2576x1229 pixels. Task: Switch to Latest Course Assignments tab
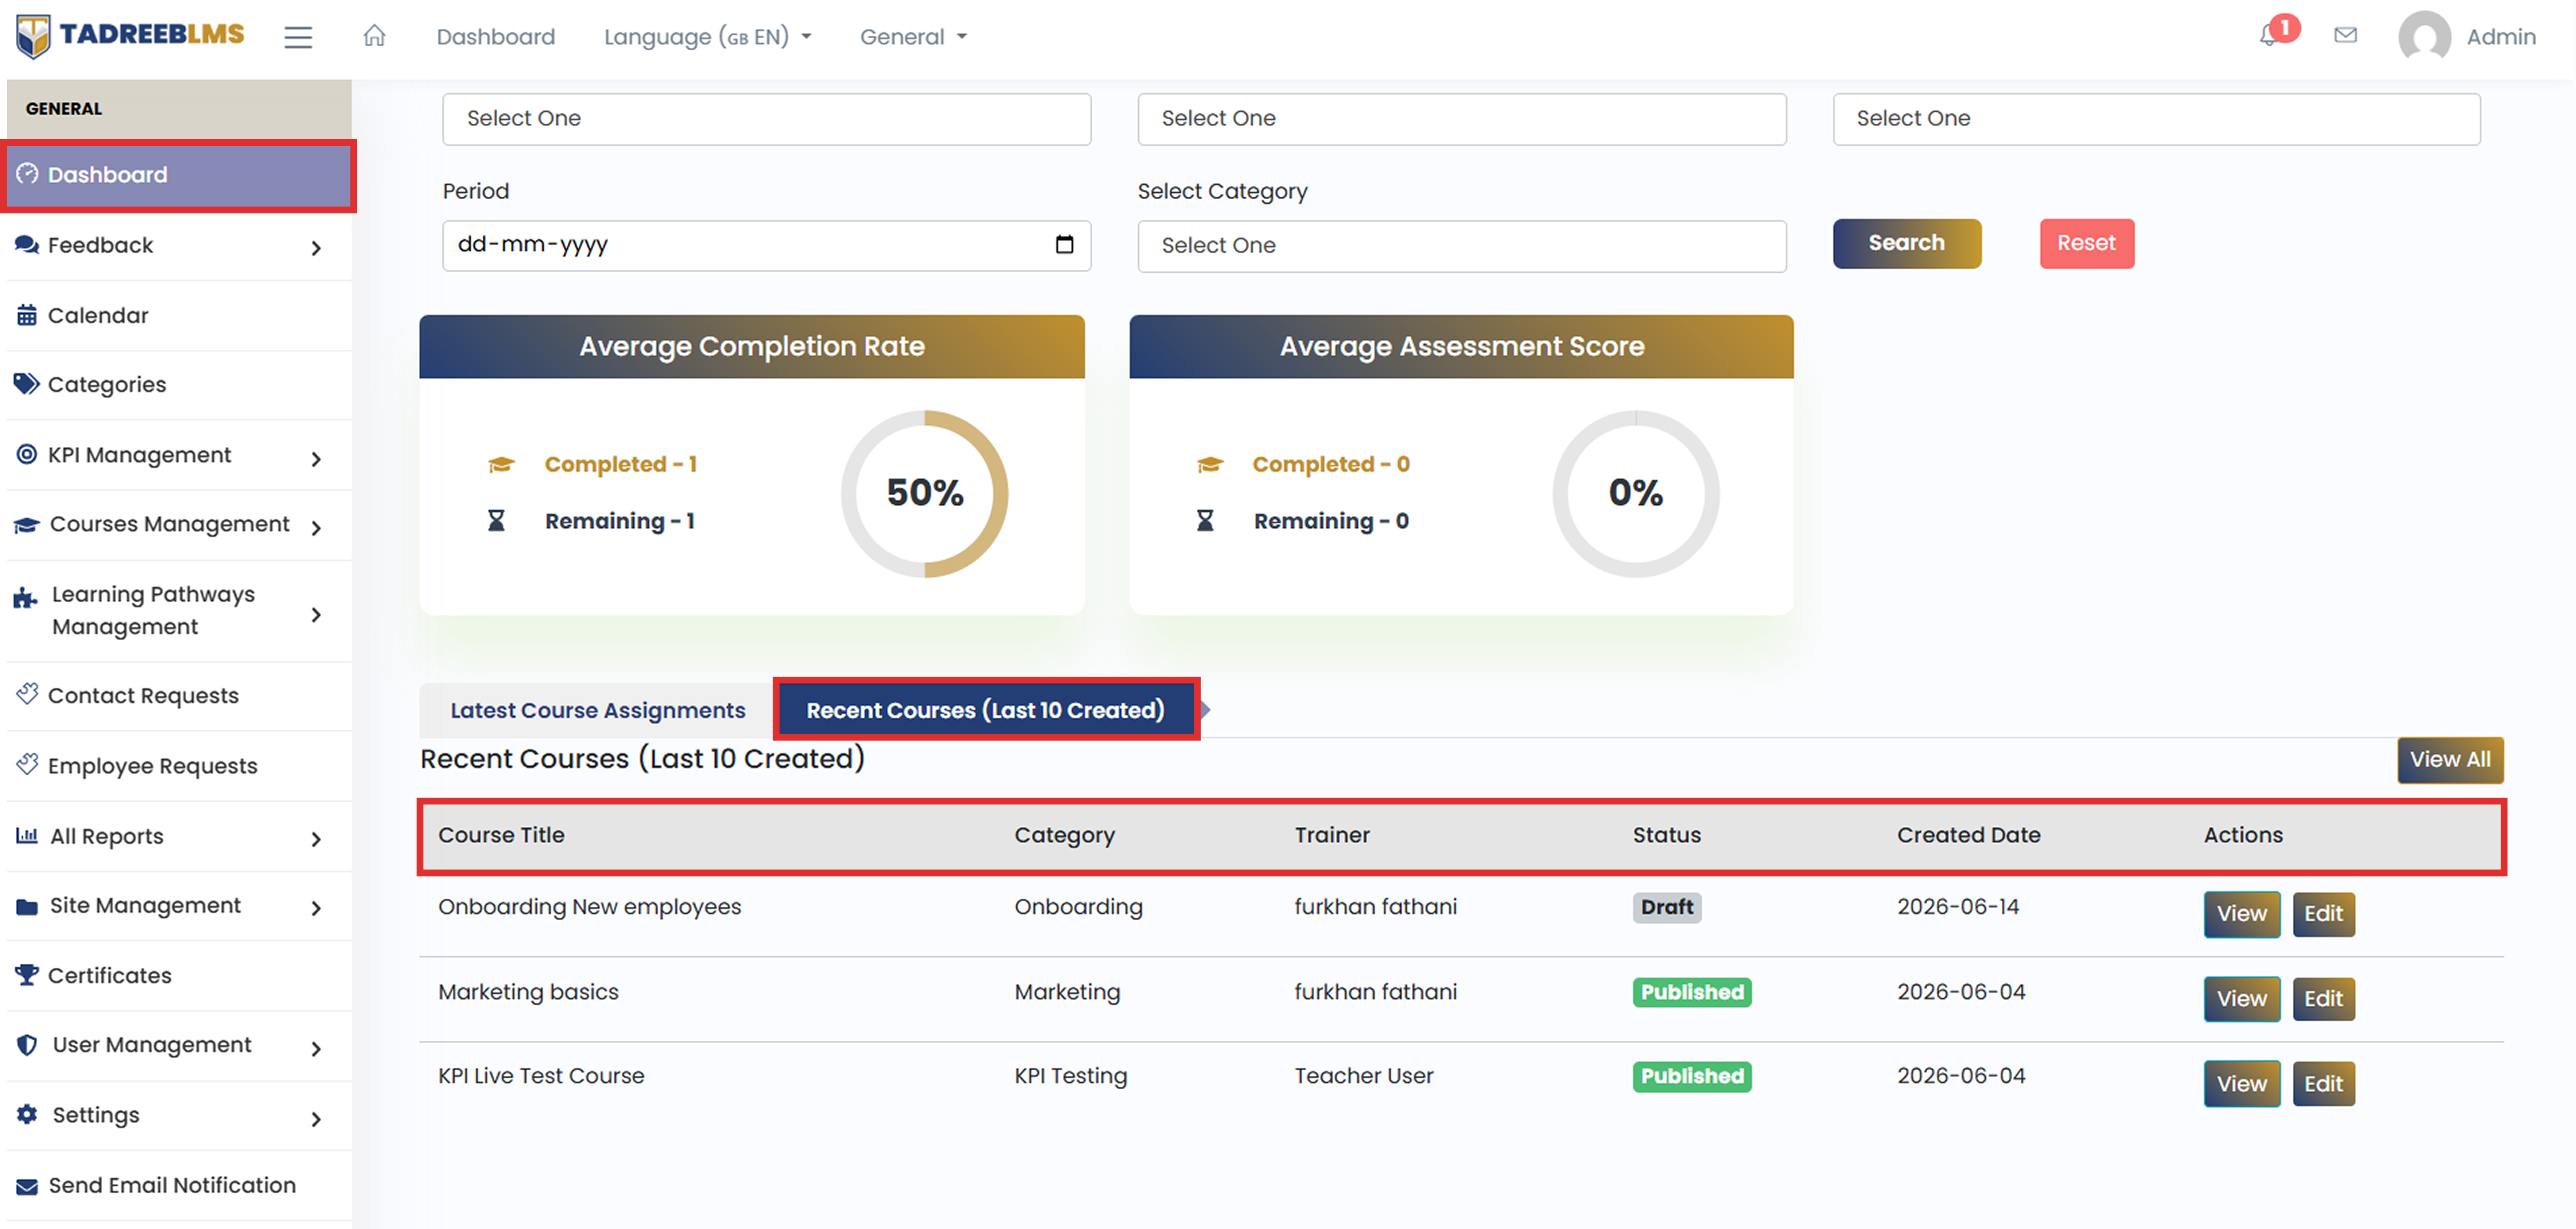(597, 710)
